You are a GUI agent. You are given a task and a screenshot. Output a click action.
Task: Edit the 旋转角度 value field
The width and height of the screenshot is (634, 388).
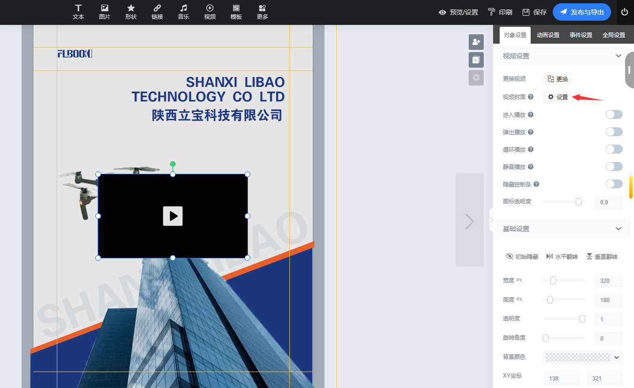coord(609,338)
